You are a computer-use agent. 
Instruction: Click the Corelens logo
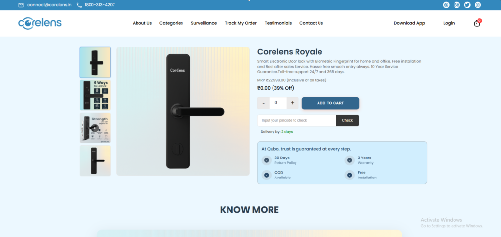[40, 23]
